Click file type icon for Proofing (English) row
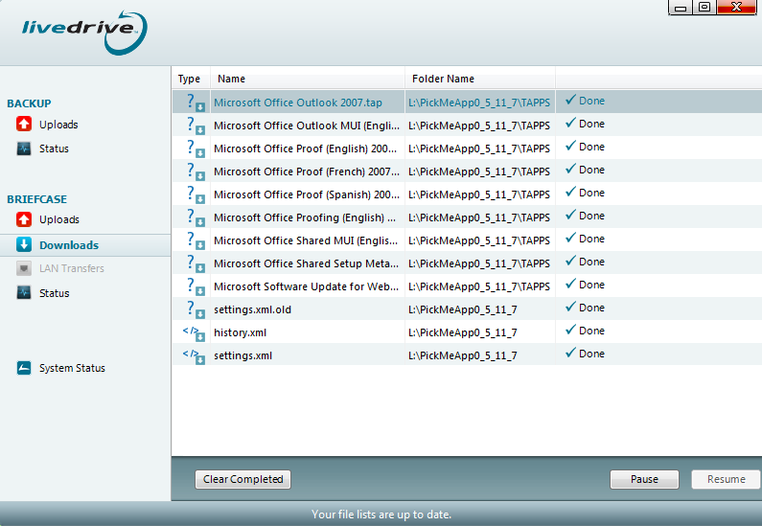This screenshot has width=762, height=526. 195,217
